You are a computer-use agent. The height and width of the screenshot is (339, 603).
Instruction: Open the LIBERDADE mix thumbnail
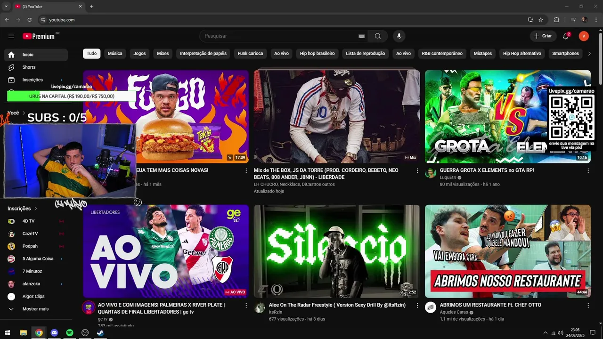point(337,116)
